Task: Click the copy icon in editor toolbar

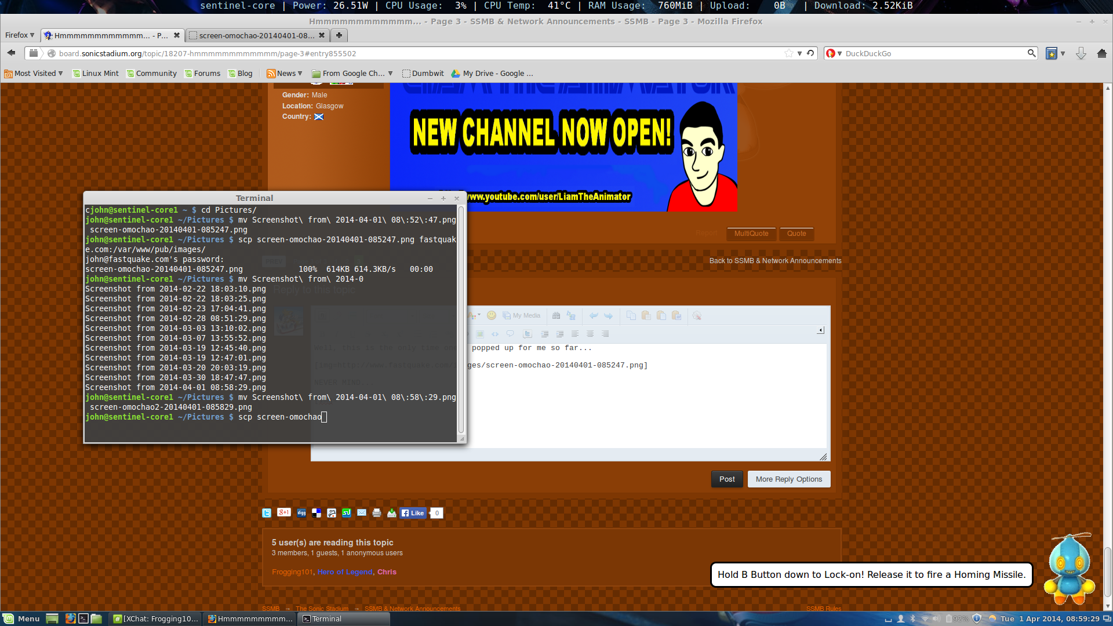Action: [631, 316]
